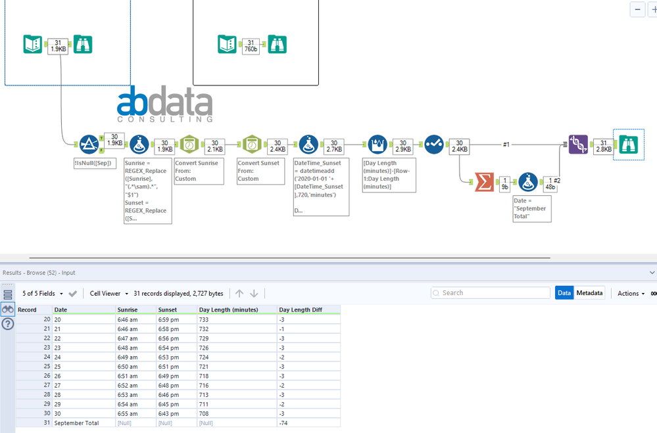Sort by the Sunrise column header
This screenshot has width=657, height=433.
(136, 310)
